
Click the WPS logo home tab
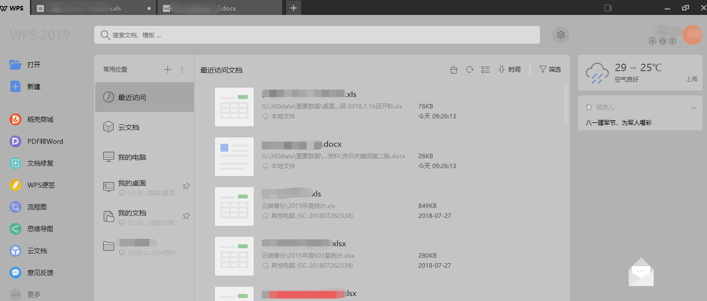[12, 8]
